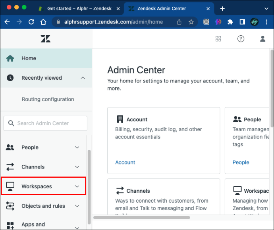Image resolution: width=274 pixels, height=230 pixels.
Task: Open a new browser tab
Action: (x=222, y=9)
